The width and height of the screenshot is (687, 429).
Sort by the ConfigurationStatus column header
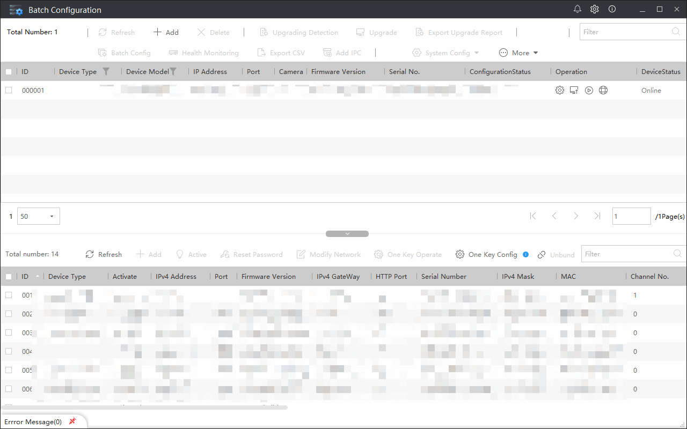[500, 72]
